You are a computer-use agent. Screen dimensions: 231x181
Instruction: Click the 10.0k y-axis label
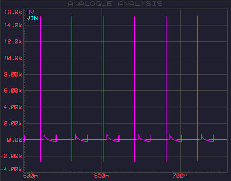[13, 58]
